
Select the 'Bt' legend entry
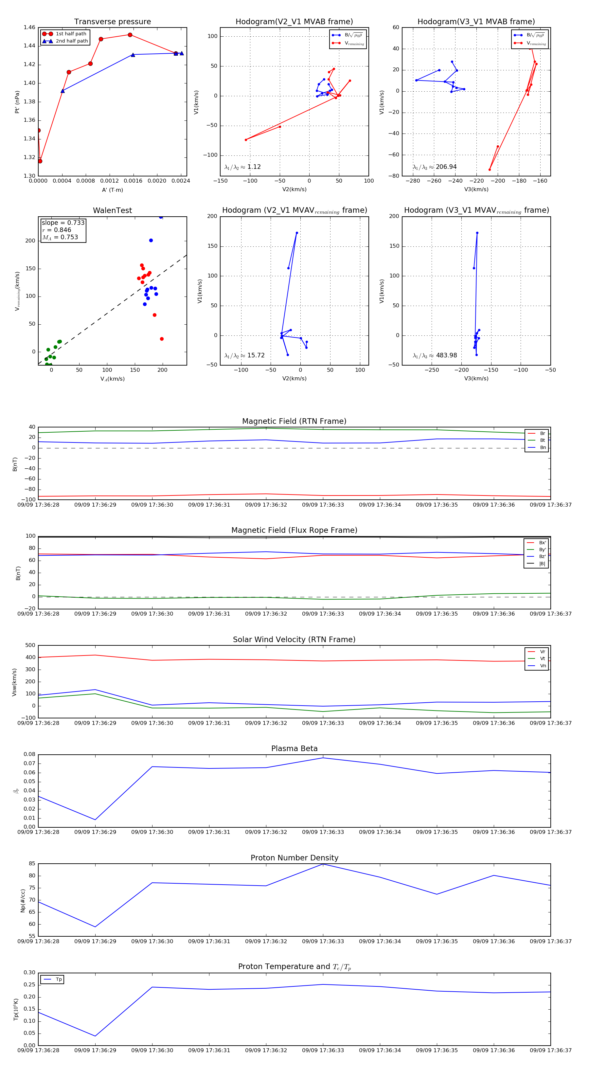click(x=537, y=440)
